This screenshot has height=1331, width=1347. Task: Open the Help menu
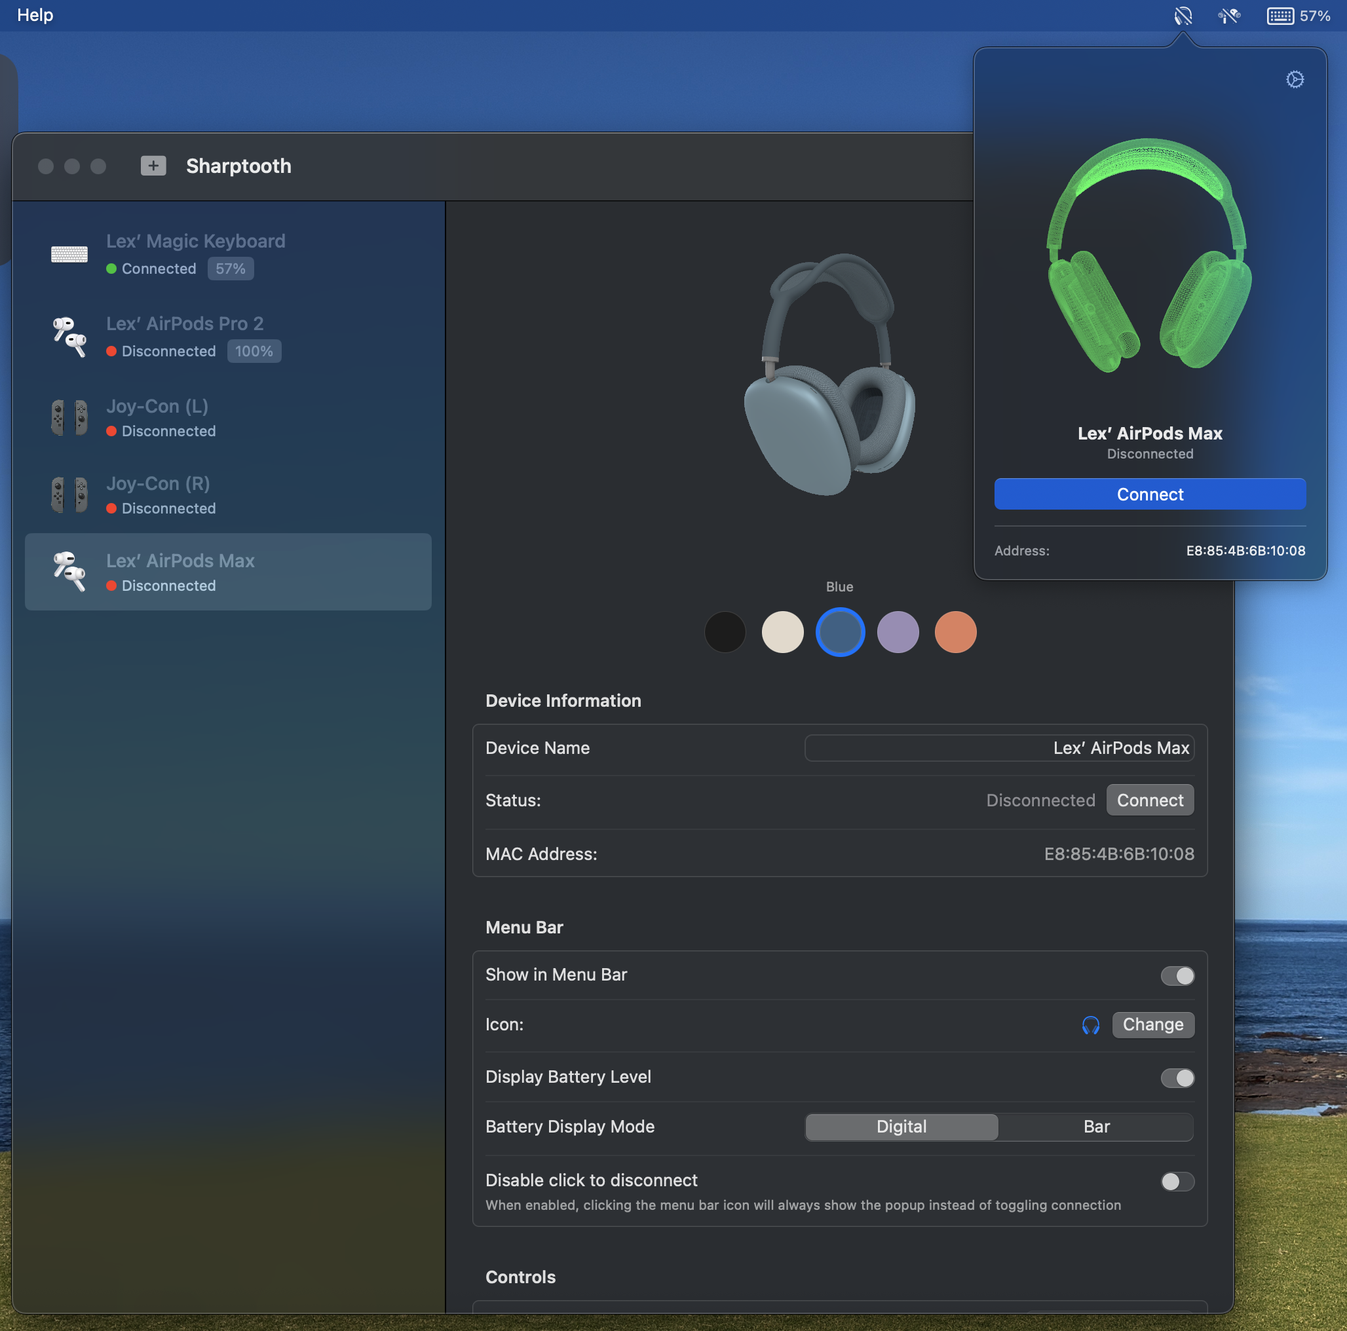[x=35, y=15]
